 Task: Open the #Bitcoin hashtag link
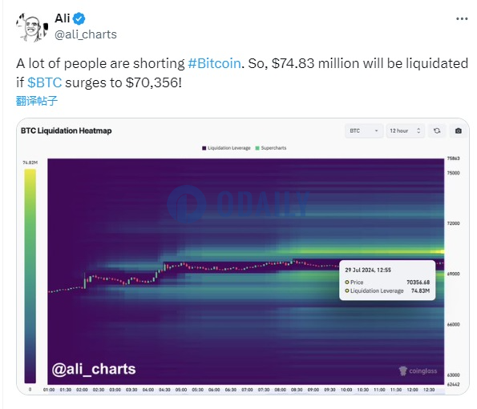tap(215, 63)
